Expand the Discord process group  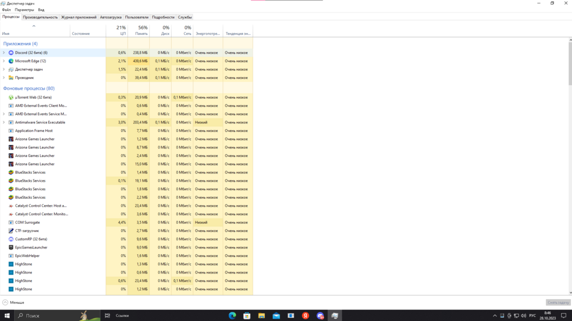[x=4, y=53]
